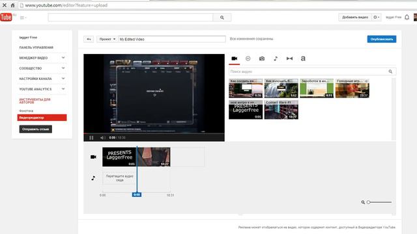Select the Contract Wars #1 thumbnail
The width and height of the screenshot is (417, 234).
[281, 110]
